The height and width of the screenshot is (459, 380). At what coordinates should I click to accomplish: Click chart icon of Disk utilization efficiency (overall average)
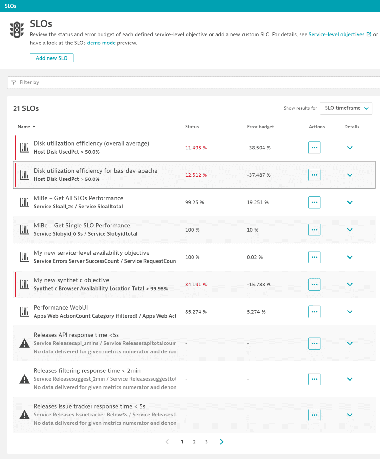[24, 148]
